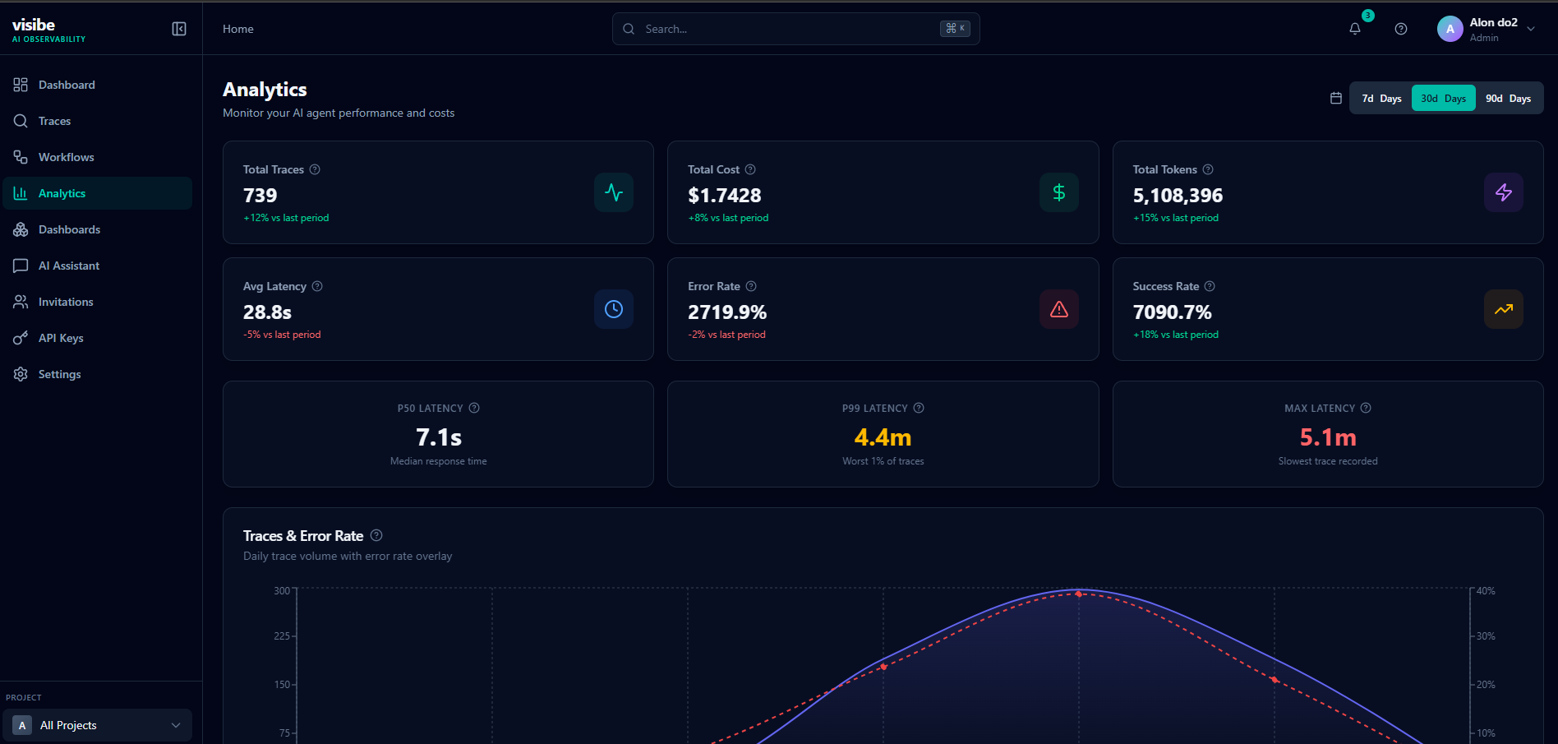Open the notifications bell
1558x744 pixels.
(1354, 28)
